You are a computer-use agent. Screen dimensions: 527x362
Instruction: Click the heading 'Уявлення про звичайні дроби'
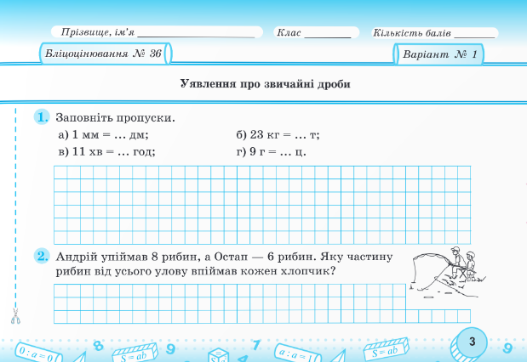265,84
